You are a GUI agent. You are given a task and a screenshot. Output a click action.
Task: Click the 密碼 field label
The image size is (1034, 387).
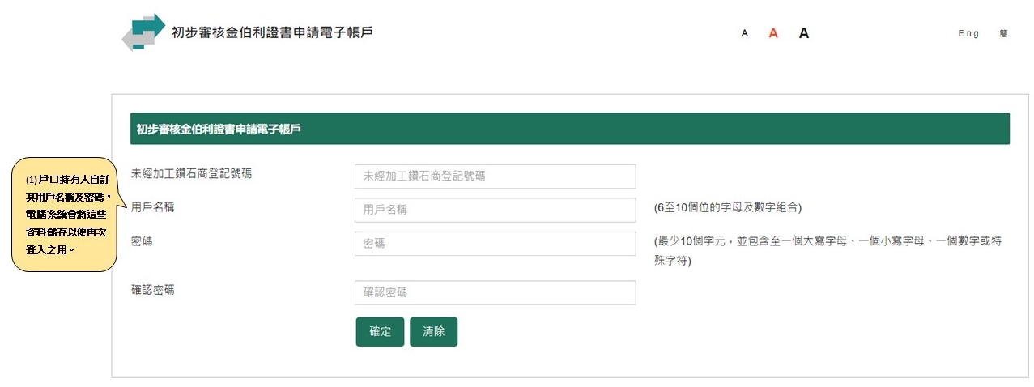pyautogui.click(x=142, y=241)
